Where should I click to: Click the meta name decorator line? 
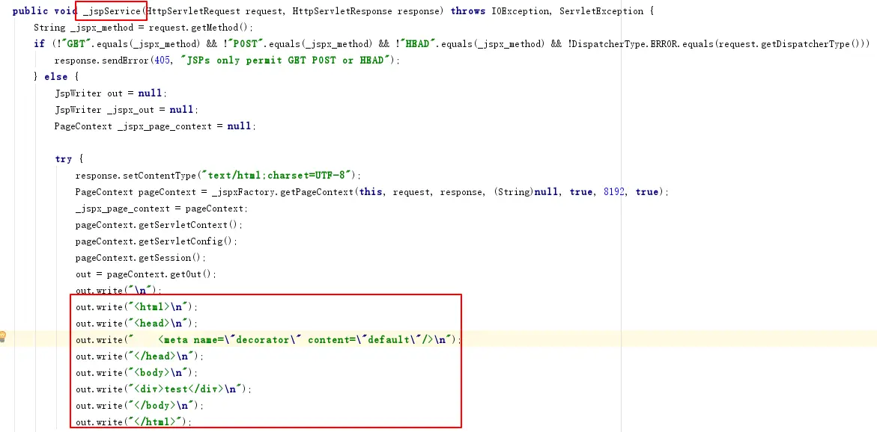click(268, 339)
